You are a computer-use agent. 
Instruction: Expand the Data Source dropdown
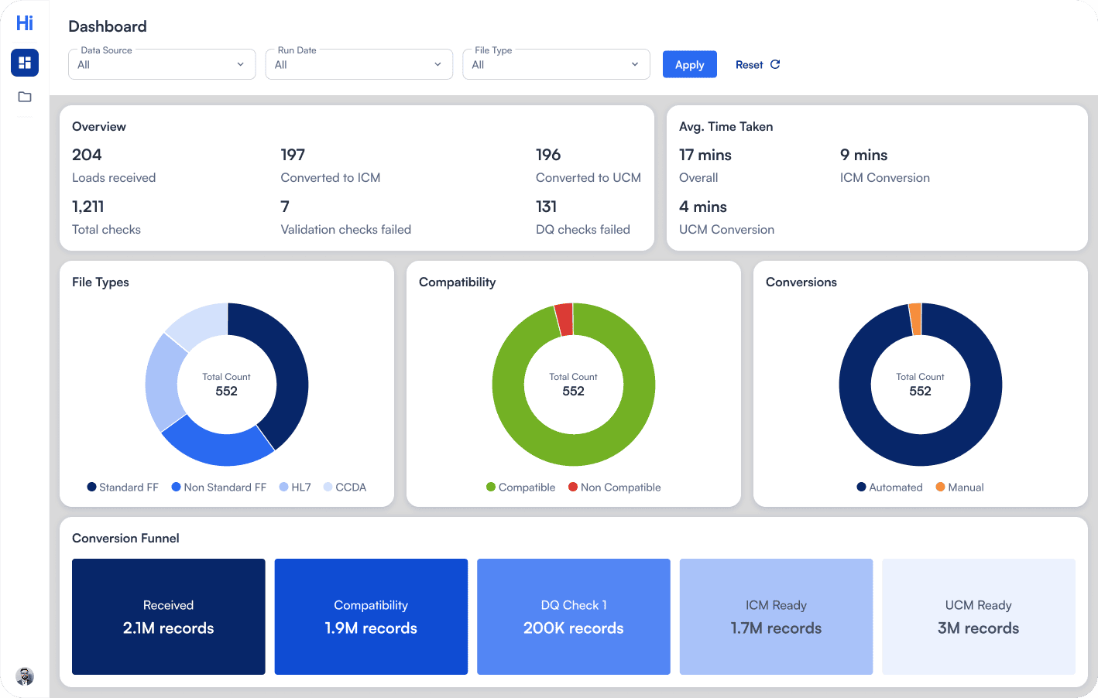tap(162, 65)
